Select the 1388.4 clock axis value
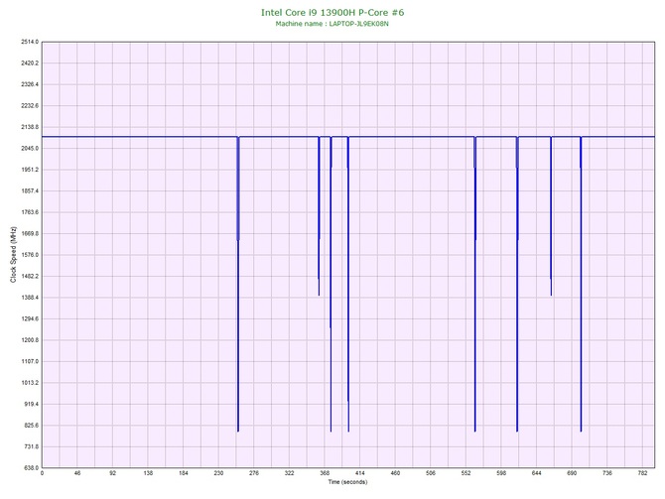Screen dimensions: 665x499 click(x=30, y=298)
